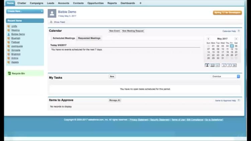The width and height of the screenshot is (251, 141).
Task: Open the Calendar Help link
Action: click(x=229, y=31)
